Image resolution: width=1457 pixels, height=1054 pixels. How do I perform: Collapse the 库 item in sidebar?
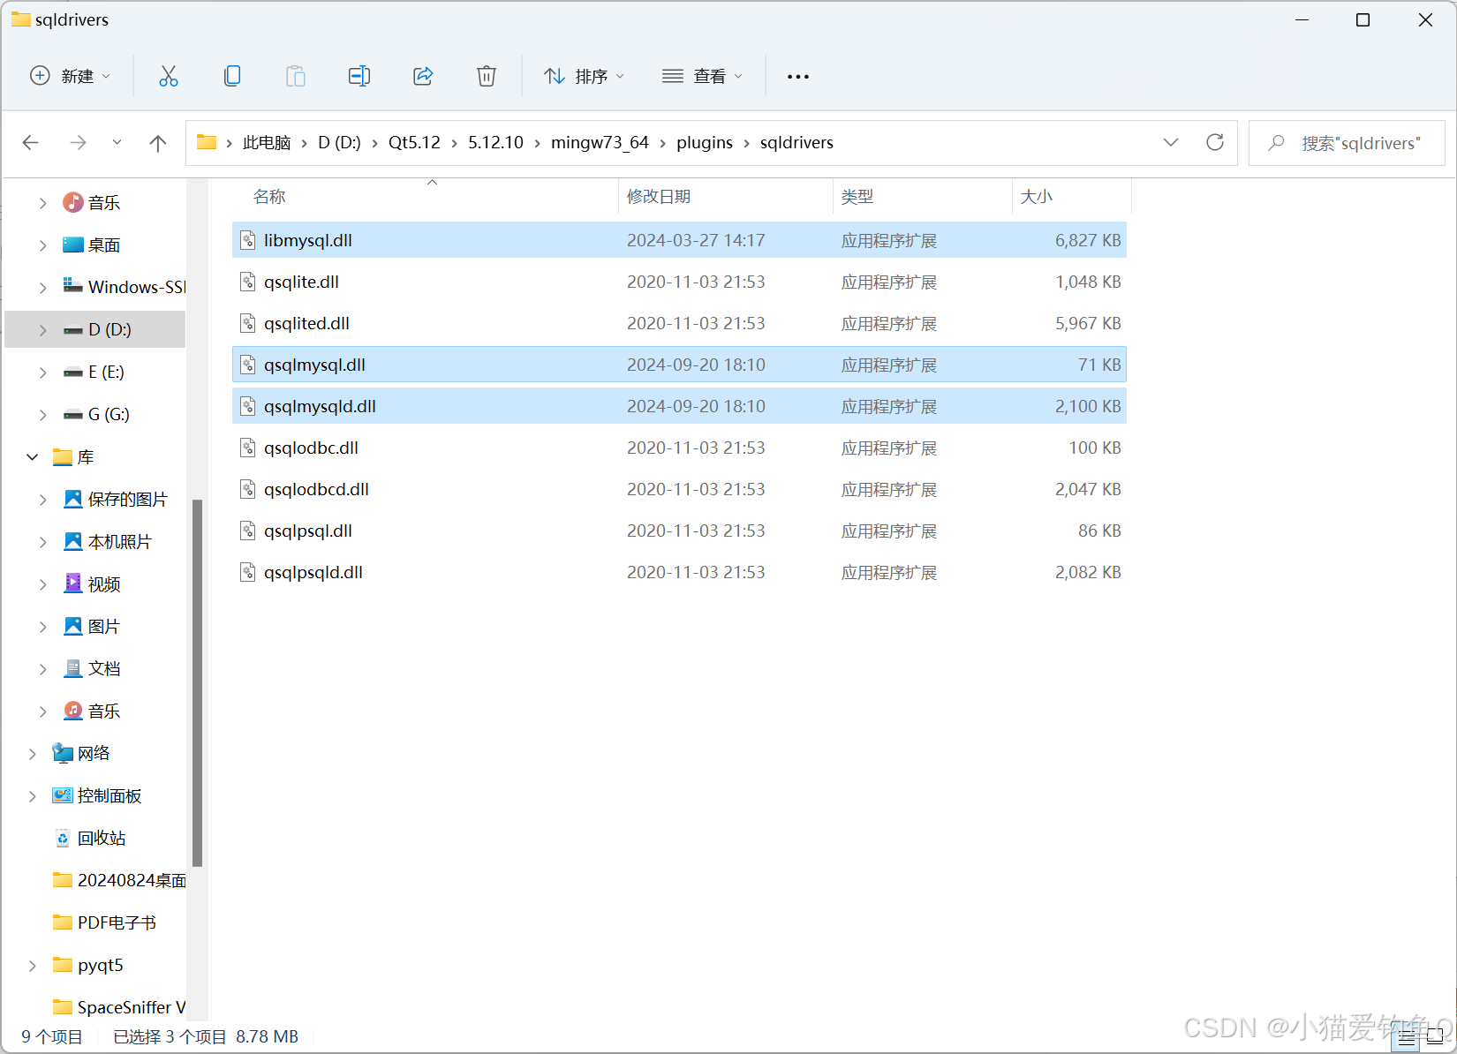tap(33, 456)
